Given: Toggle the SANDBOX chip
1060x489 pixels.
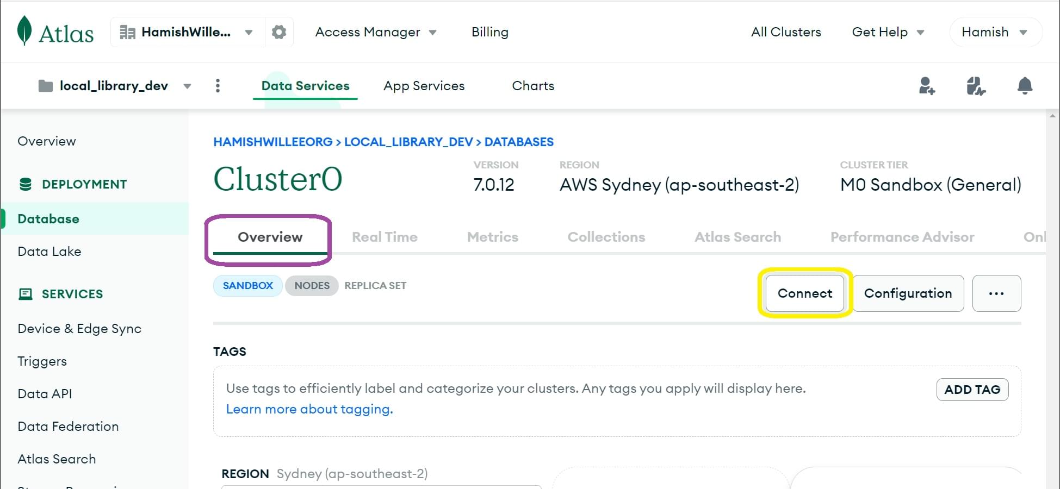Looking at the screenshot, I should [x=247, y=285].
